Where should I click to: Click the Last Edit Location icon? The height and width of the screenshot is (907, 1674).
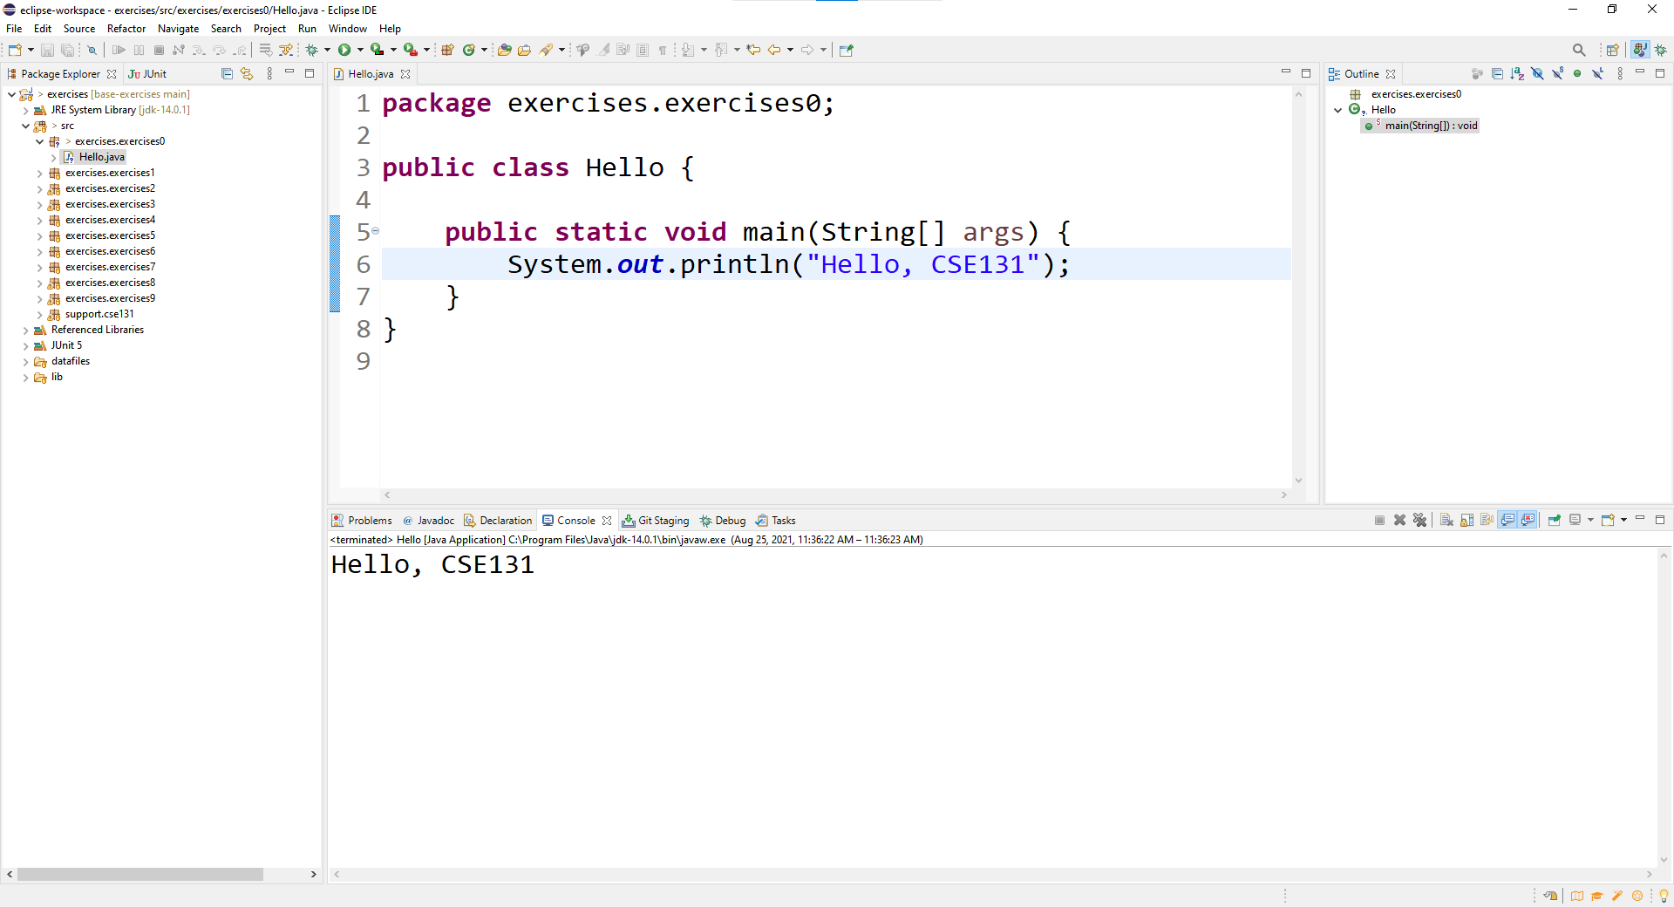coord(753,50)
